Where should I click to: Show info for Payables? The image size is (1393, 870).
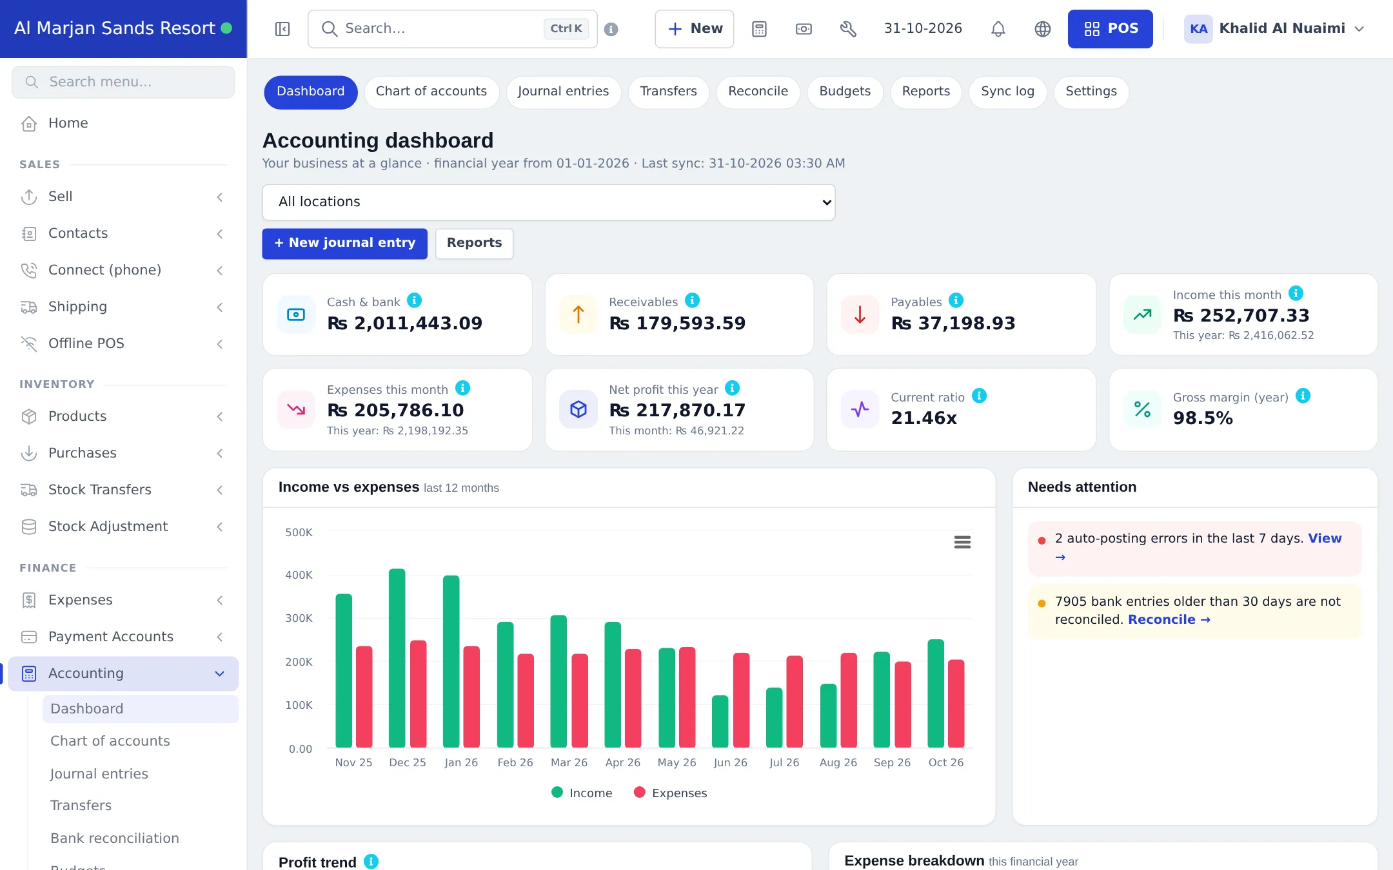pos(956,300)
